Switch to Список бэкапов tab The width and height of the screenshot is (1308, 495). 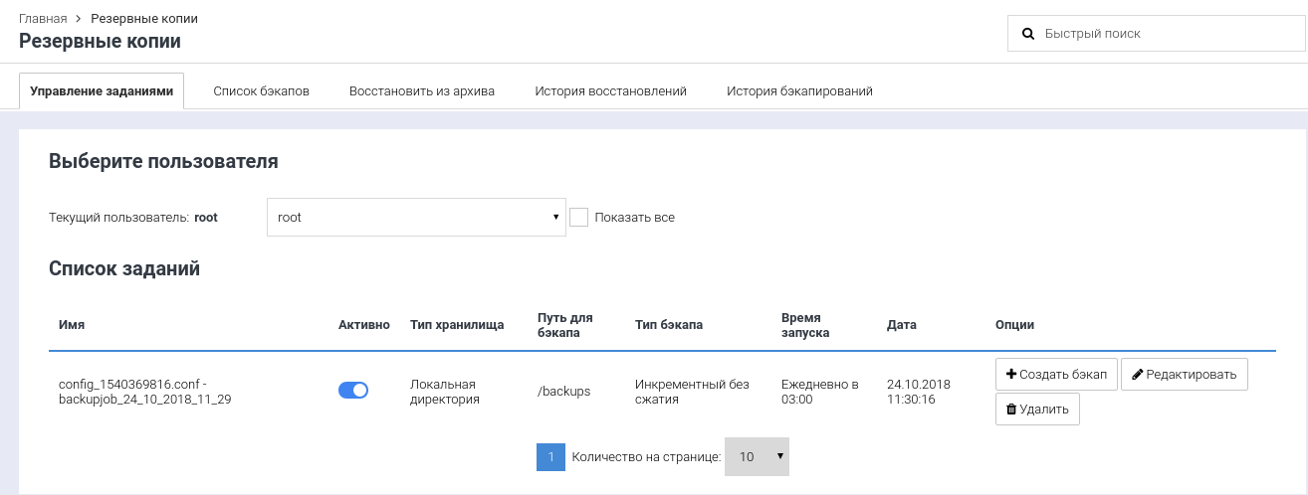click(261, 91)
